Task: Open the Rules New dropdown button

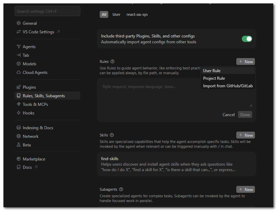Action: (246, 62)
